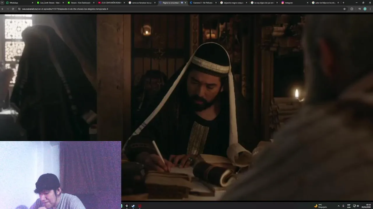Screen dimensions: 373x209
Task: Close the Lian_Sorth Stream tab
Action: click(63, 3)
